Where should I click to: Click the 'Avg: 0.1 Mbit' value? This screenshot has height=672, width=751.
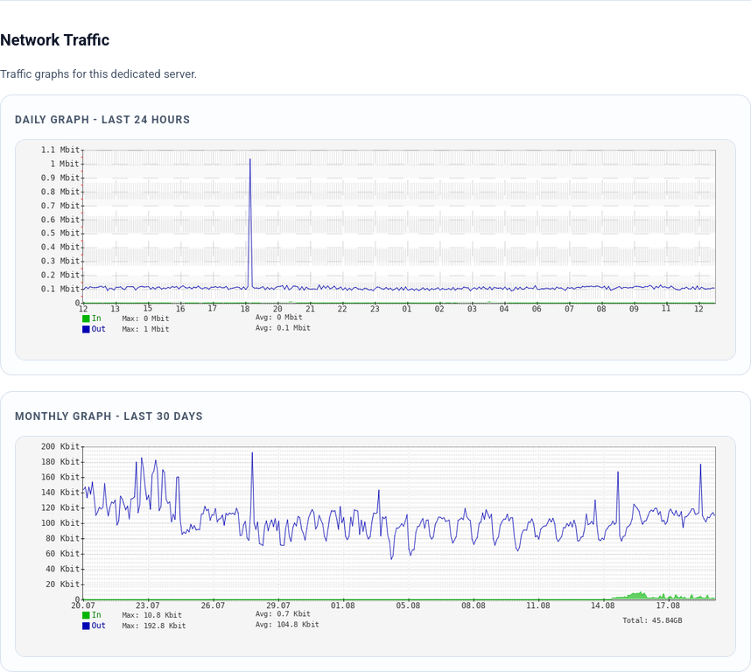[x=283, y=328]
